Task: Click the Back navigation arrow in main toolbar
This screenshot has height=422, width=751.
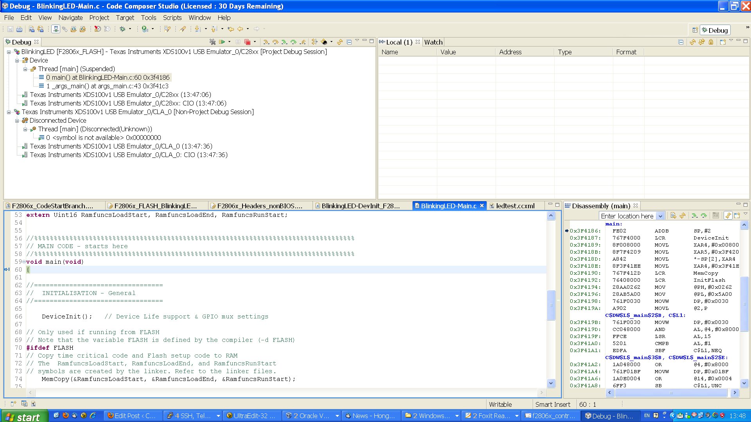Action: click(240, 29)
